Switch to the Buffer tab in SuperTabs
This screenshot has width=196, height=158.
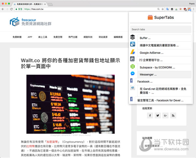(164, 38)
